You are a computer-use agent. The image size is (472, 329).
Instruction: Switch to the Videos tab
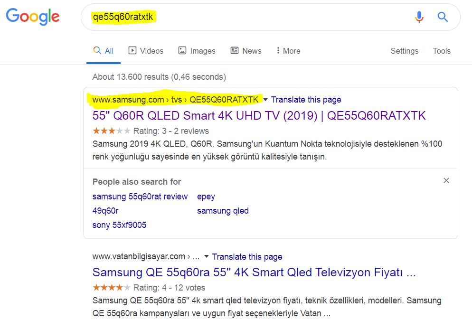146,51
